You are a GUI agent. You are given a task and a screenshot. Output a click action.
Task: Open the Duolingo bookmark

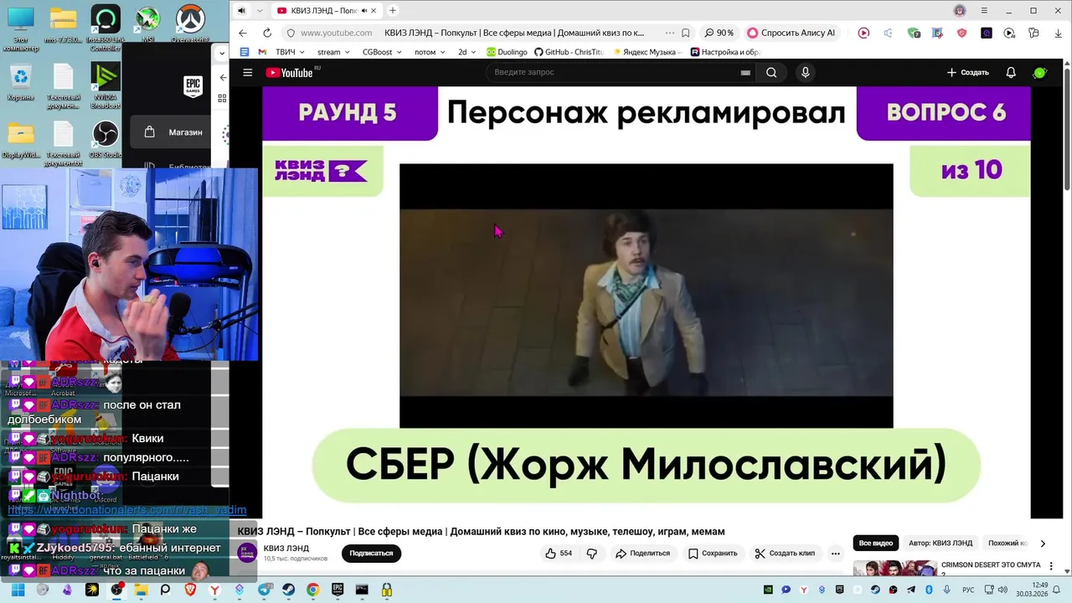tap(508, 52)
